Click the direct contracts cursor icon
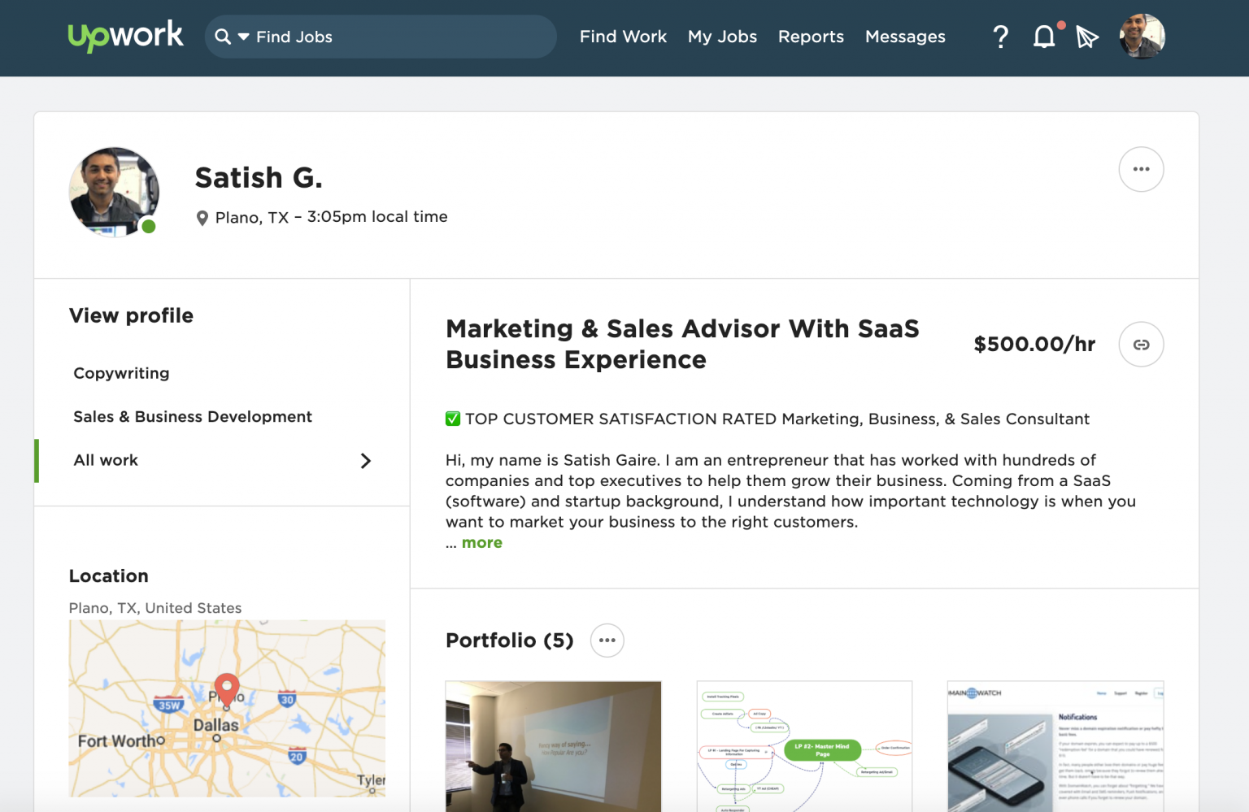1249x812 pixels. point(1087,37)
